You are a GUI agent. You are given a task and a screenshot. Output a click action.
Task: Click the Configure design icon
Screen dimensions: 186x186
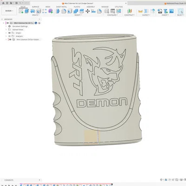tap(106, 11)
